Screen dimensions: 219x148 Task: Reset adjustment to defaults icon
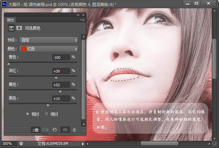55,130
